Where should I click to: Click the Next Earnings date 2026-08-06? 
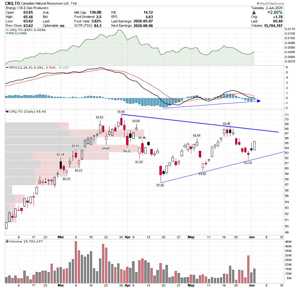coord(143,26)
